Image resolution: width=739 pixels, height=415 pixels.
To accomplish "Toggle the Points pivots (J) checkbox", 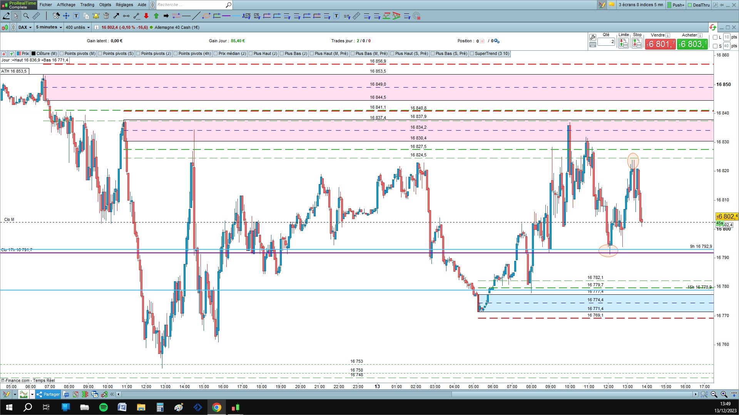I will [x=139, y=54].
